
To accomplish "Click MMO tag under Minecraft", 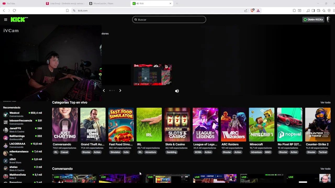I will click(x=268, y=152).
